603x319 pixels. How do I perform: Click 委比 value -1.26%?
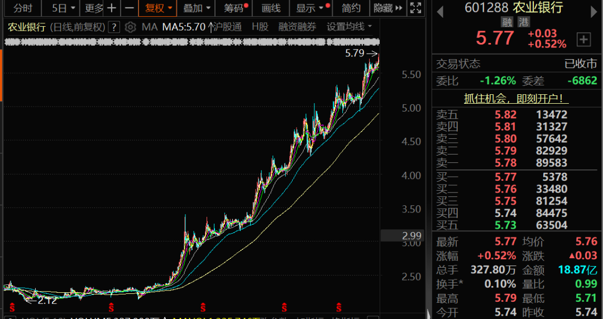coord(498,80)
